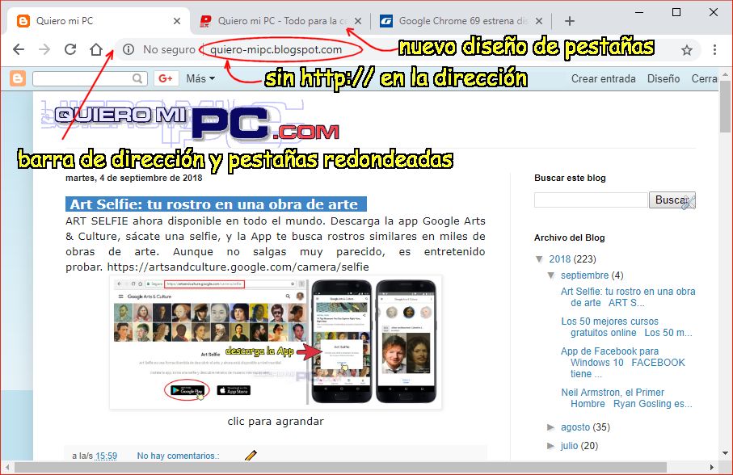Go back with the browser back arrow
733x475 pixels.
point(19,49)
